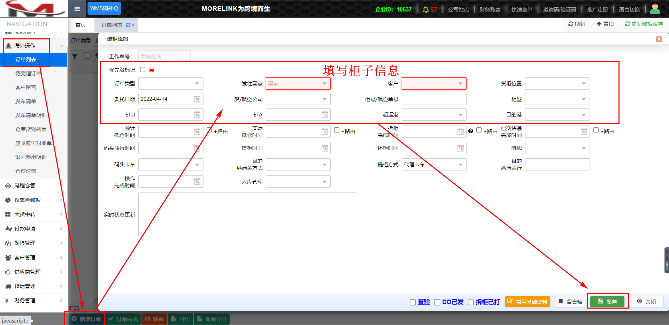Click the 关闭 button
Viewport: 669px width, 325px height.
point(646,302)
